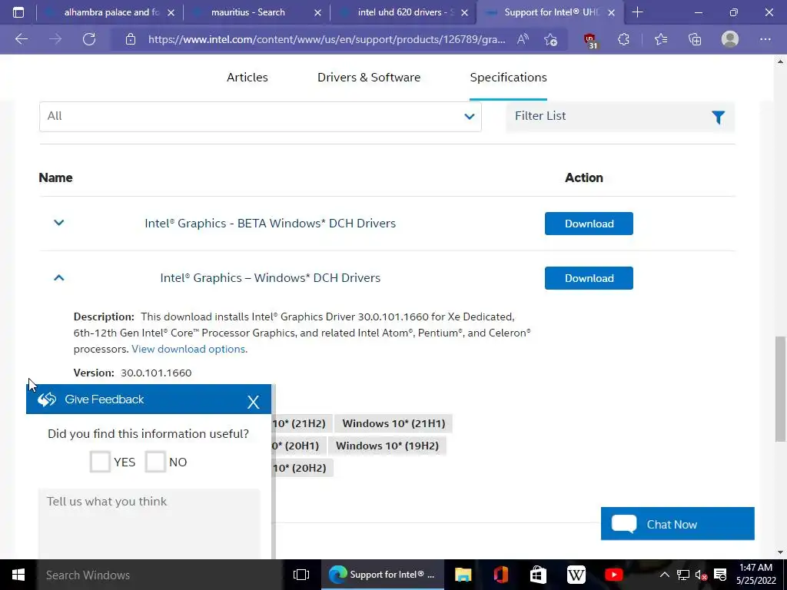Open Read aloud in address bar

[523, 39]
